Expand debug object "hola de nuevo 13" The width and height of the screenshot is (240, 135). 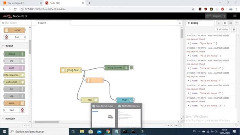point(188,106)
